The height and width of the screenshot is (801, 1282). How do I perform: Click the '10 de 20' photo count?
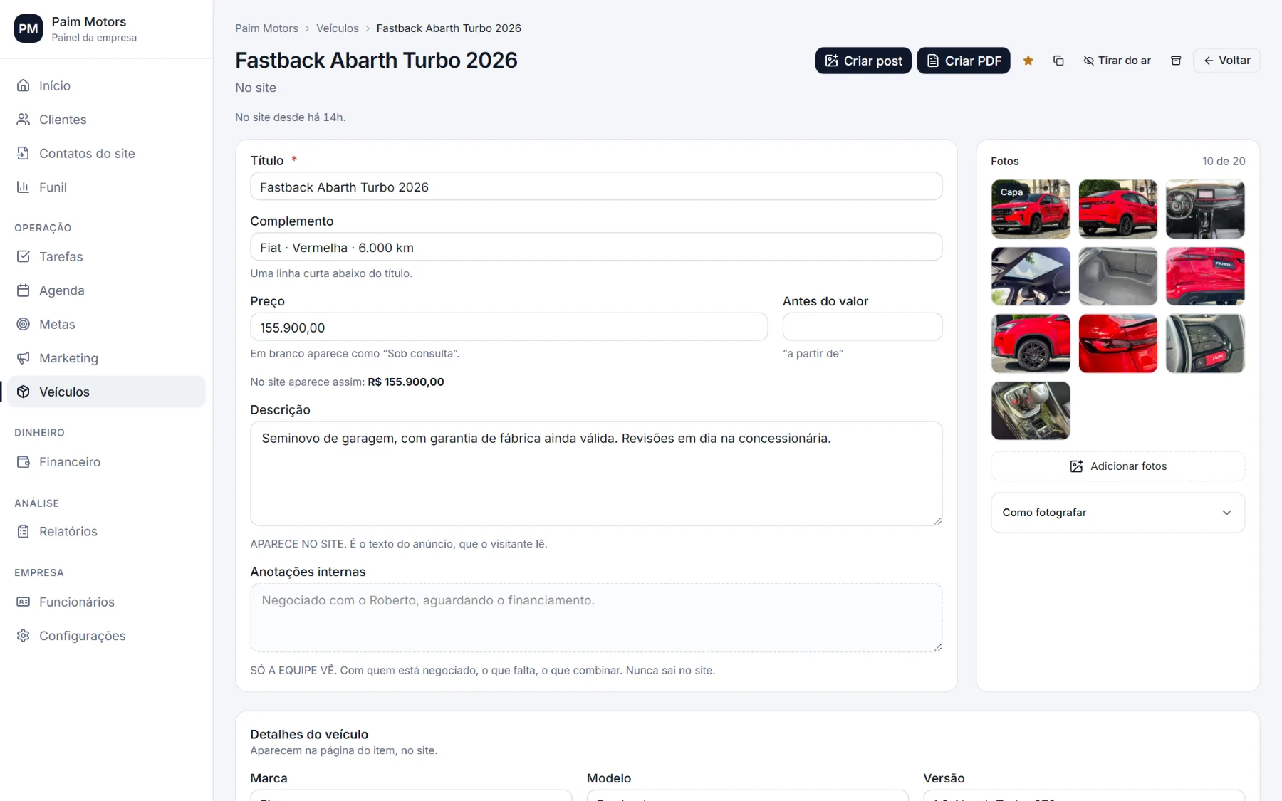tap(1224, 162)
